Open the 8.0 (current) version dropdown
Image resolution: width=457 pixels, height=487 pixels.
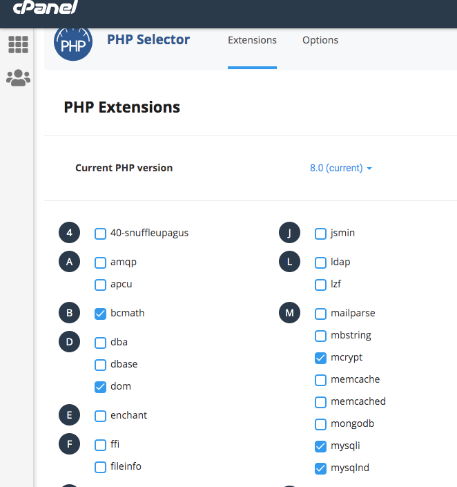(341, 168)
